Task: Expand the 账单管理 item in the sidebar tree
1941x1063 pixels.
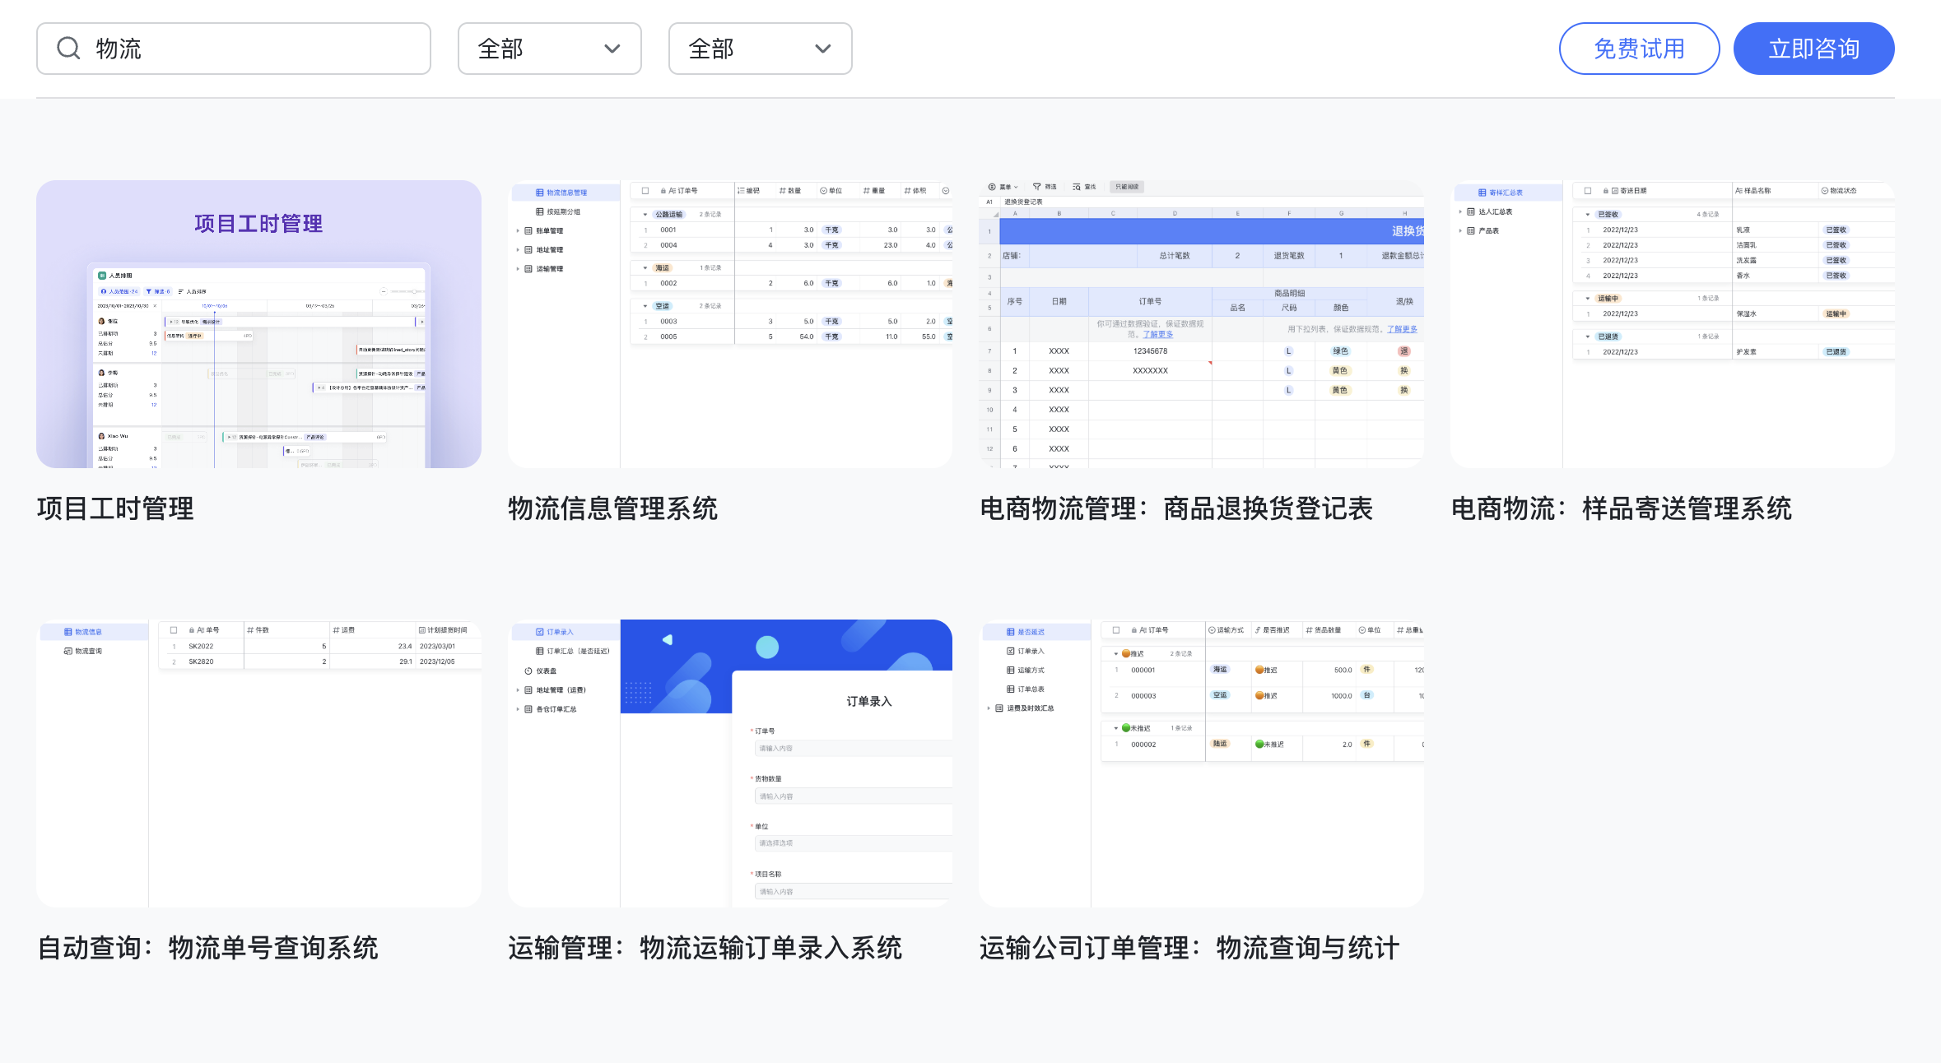Action: (x=518, y=231)
